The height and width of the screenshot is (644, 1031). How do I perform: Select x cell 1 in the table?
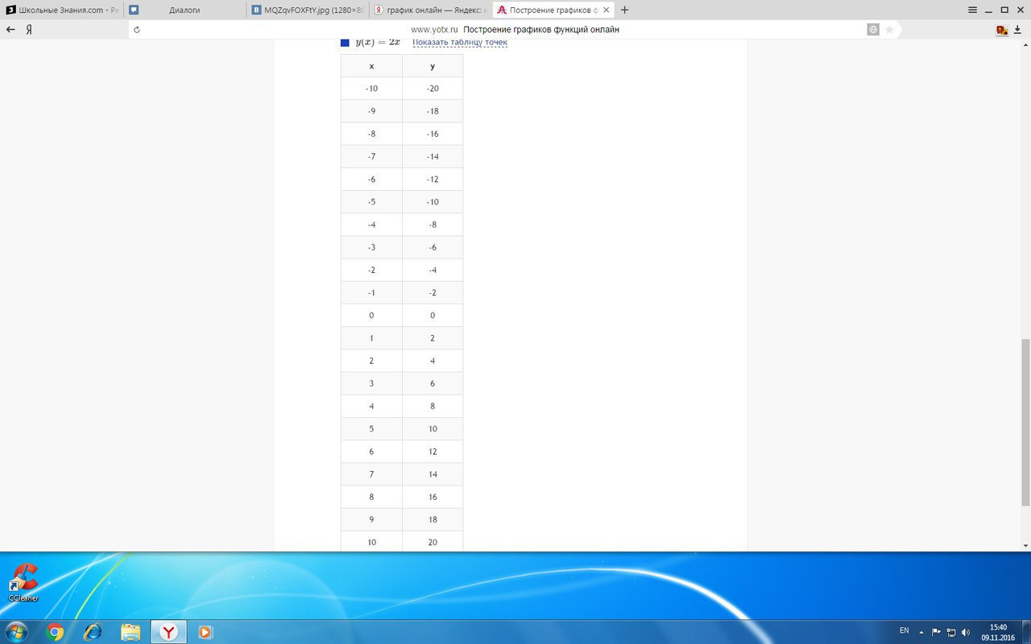tap(371, 338)
